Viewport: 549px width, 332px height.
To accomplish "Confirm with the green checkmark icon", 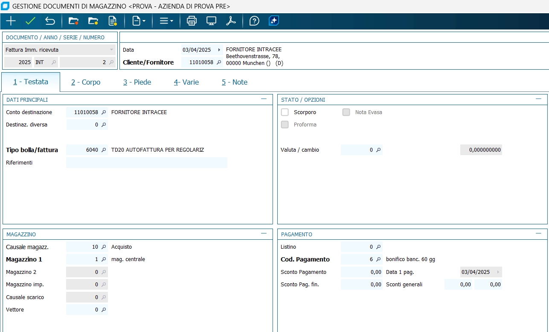I will (30, 21).
